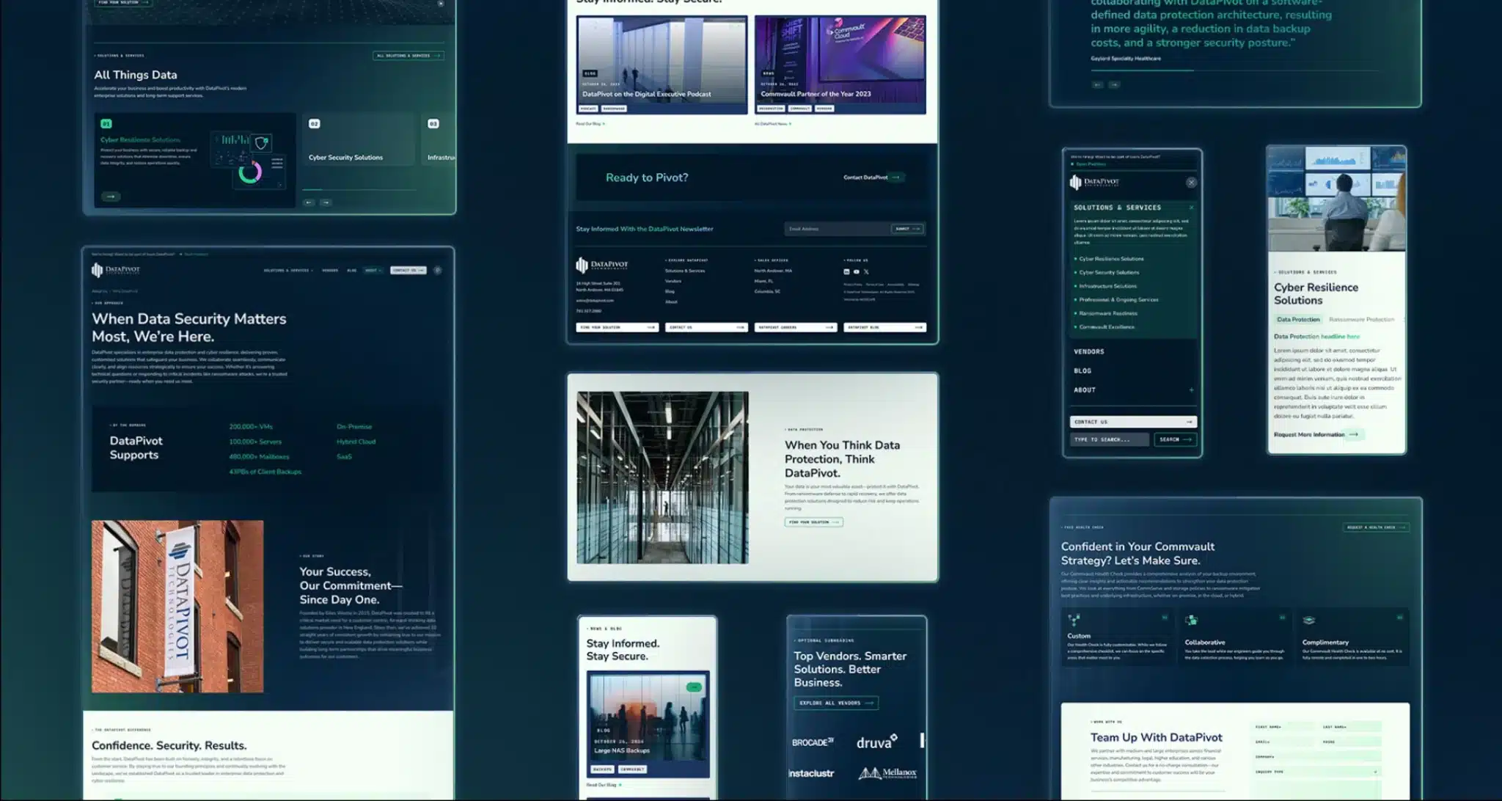This screenshot has height=801, width=1502.
Task: Click Vendors in the mobile menu
Action: point(1089,351)
